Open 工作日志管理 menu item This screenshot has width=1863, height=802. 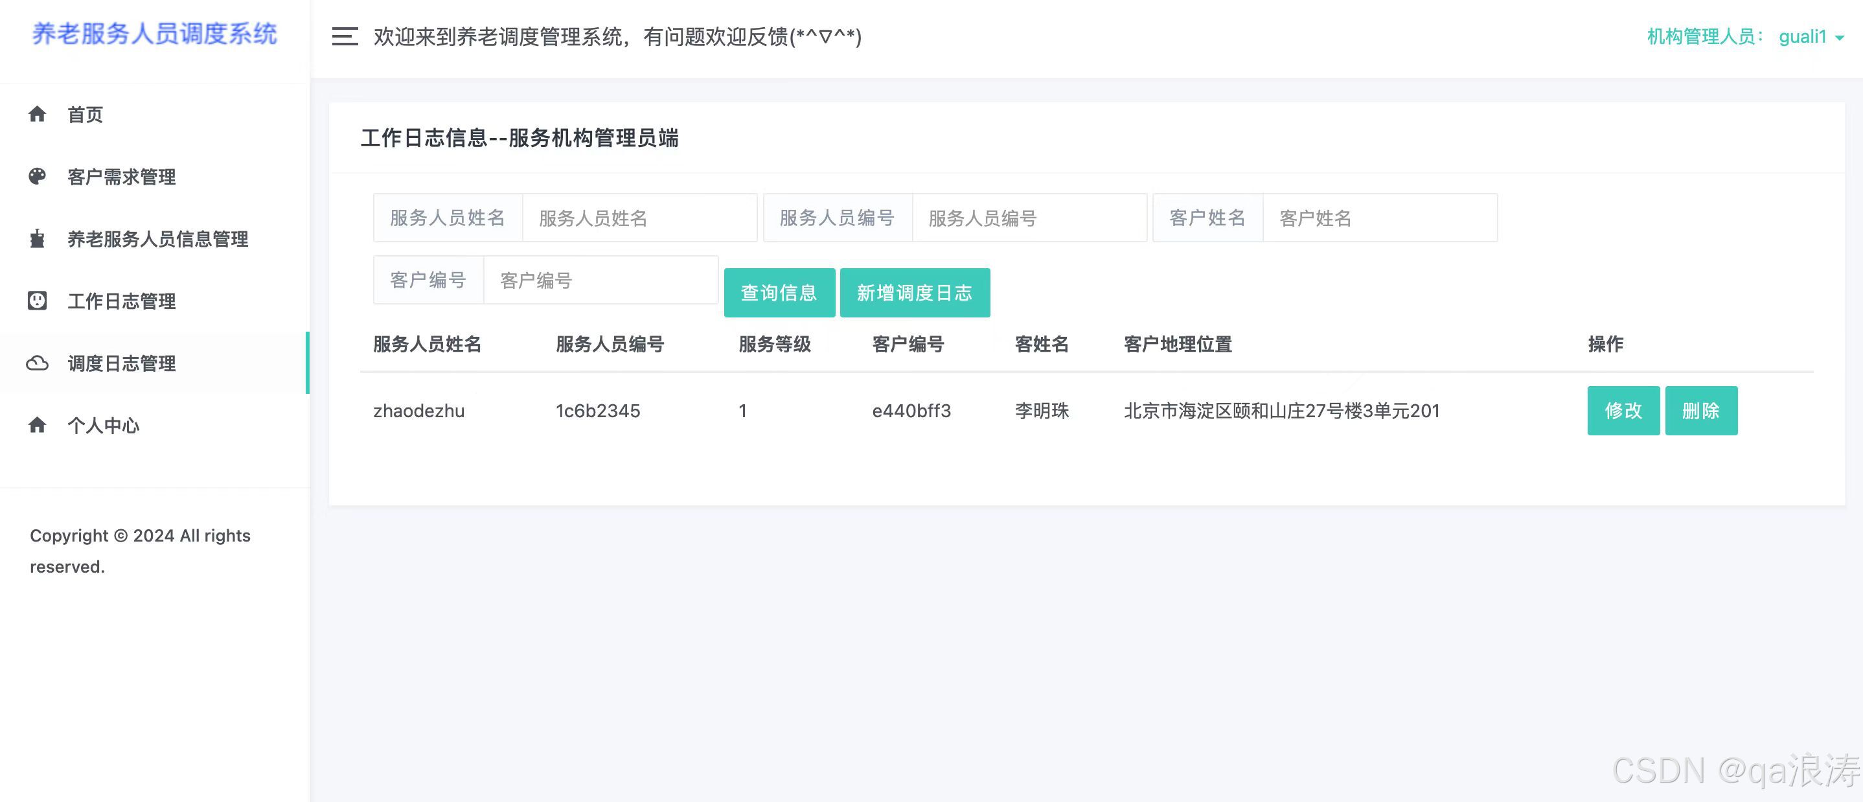click(122, 301)
